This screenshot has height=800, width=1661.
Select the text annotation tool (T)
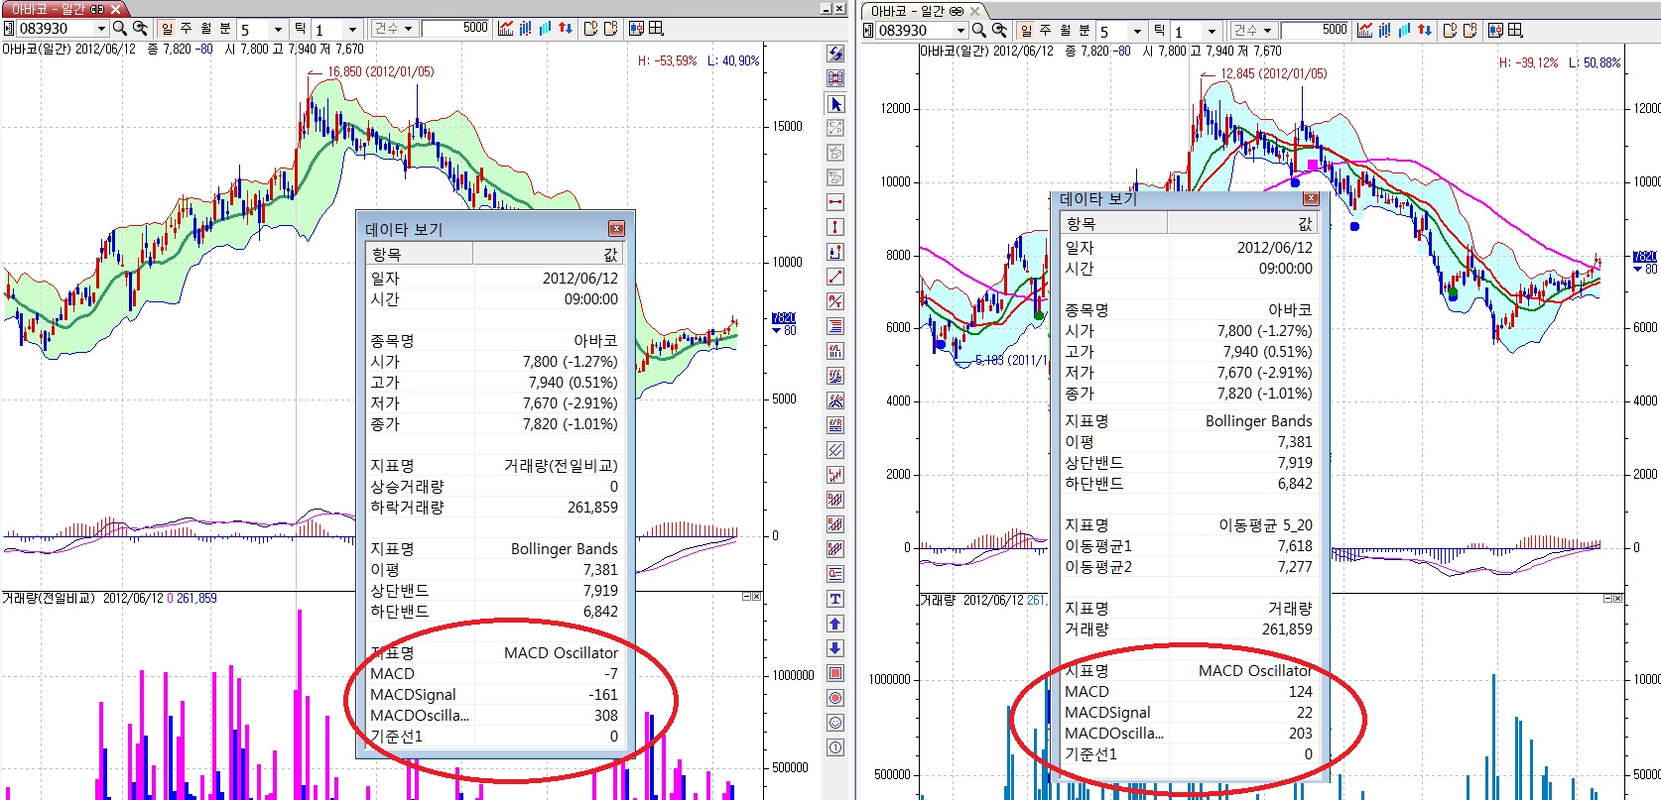(x=835, y=599)
